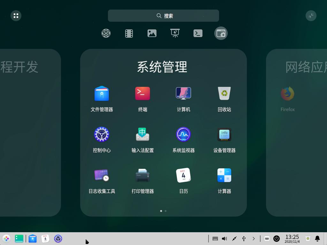The height and width of the screenshot is (245, 327).
Task: Switch launcher to windowed mode
Action: (311, 16)
